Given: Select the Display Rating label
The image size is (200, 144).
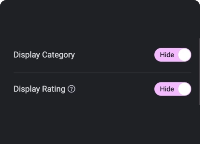Looking at the screenshot, I should pyautogui.click(x=40, y=89).
